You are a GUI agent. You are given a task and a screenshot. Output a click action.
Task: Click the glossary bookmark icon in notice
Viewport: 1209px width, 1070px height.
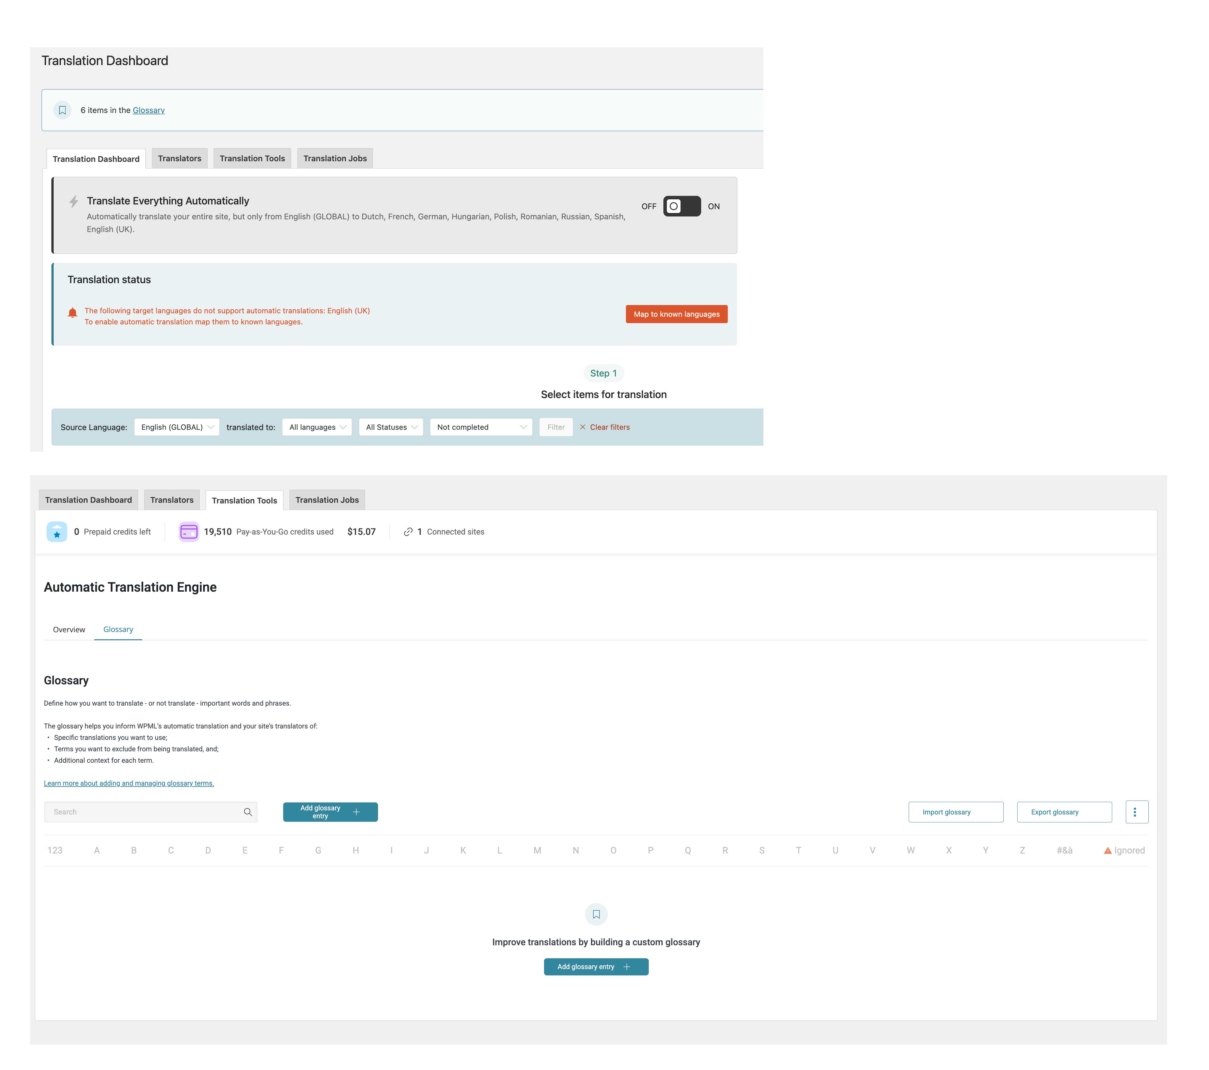coord(62,110)
